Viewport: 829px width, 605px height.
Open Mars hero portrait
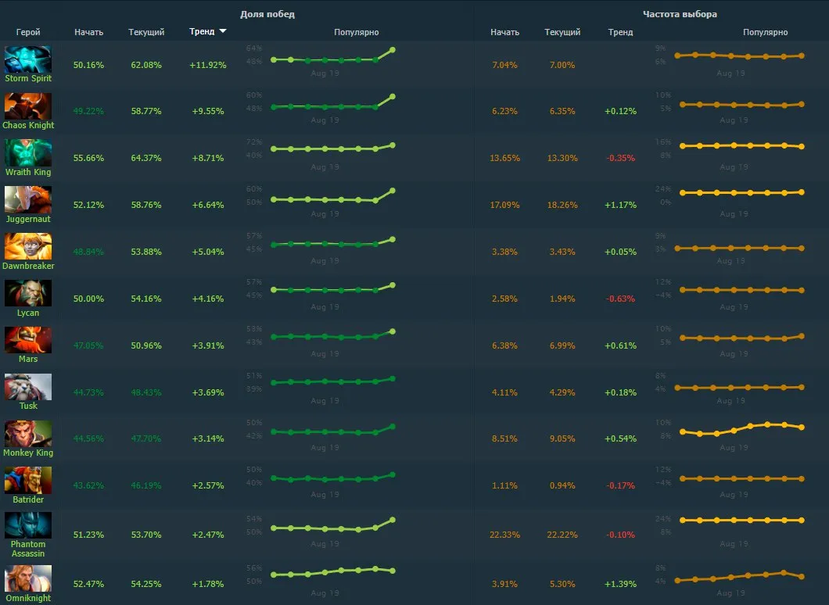coord(28,340)
